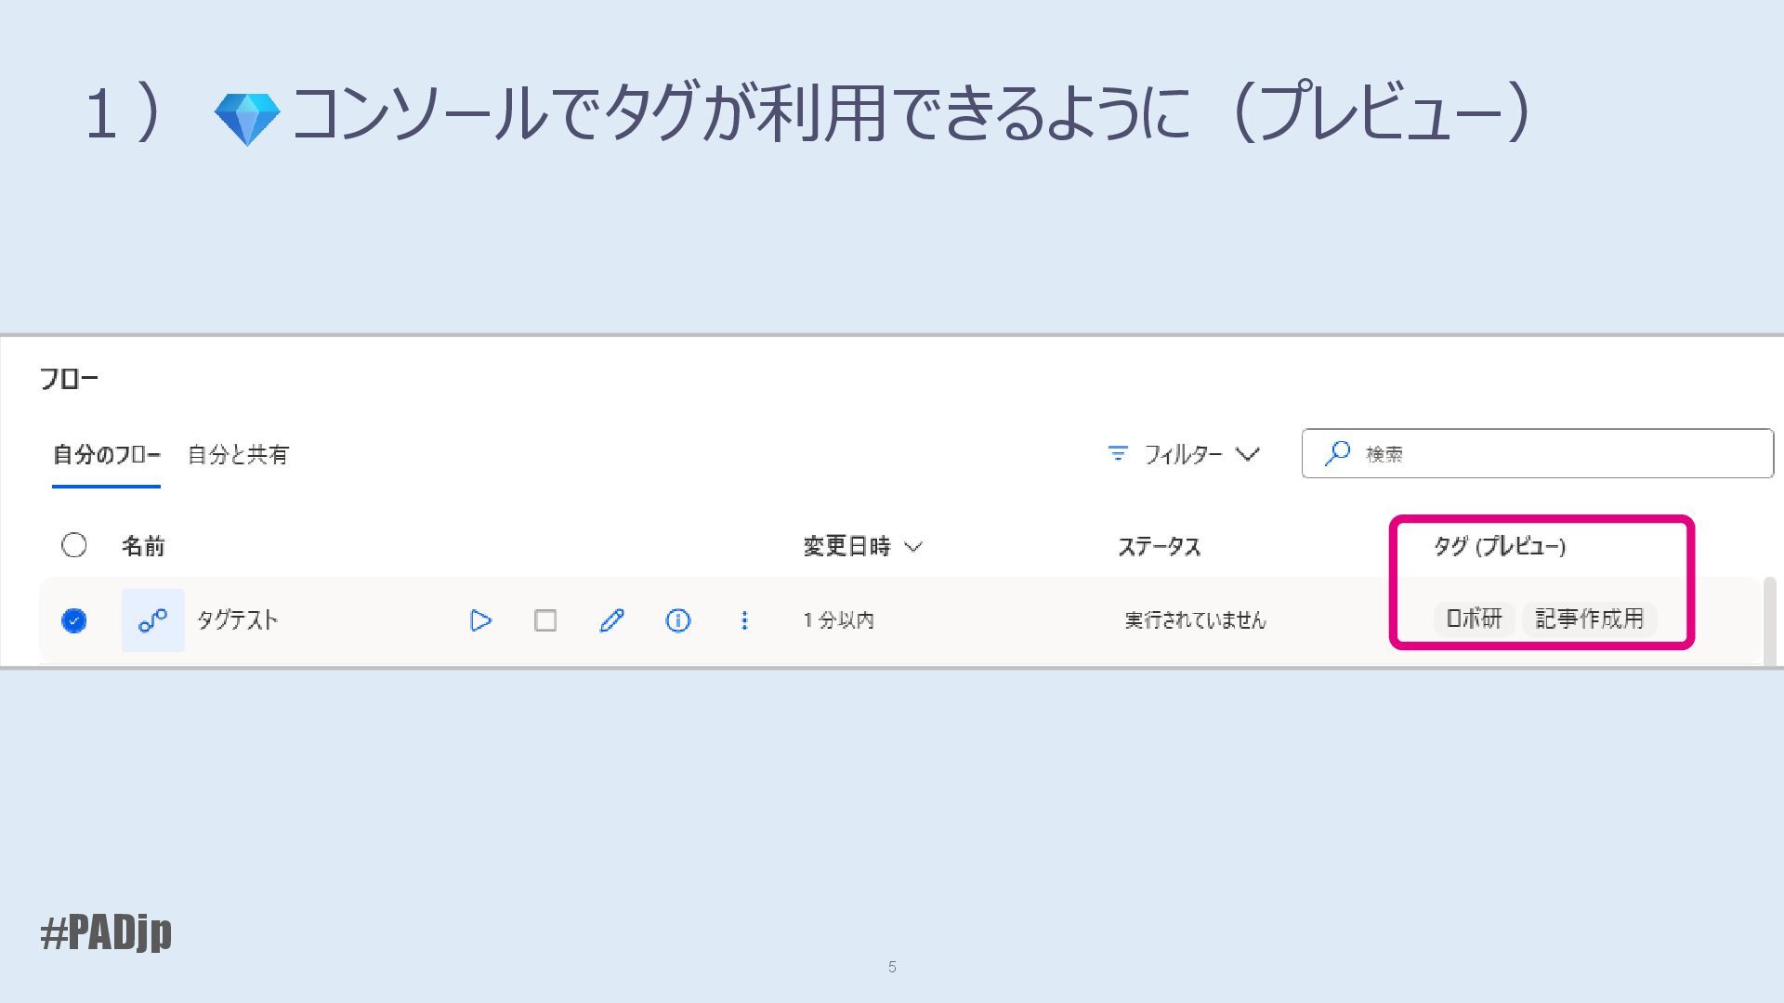Click the search magnifier icon
The image size is (1784, 1003).
point(1337,453)
